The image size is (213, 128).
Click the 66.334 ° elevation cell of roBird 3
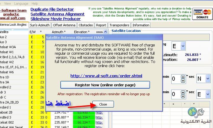click(x=84, y=117)
